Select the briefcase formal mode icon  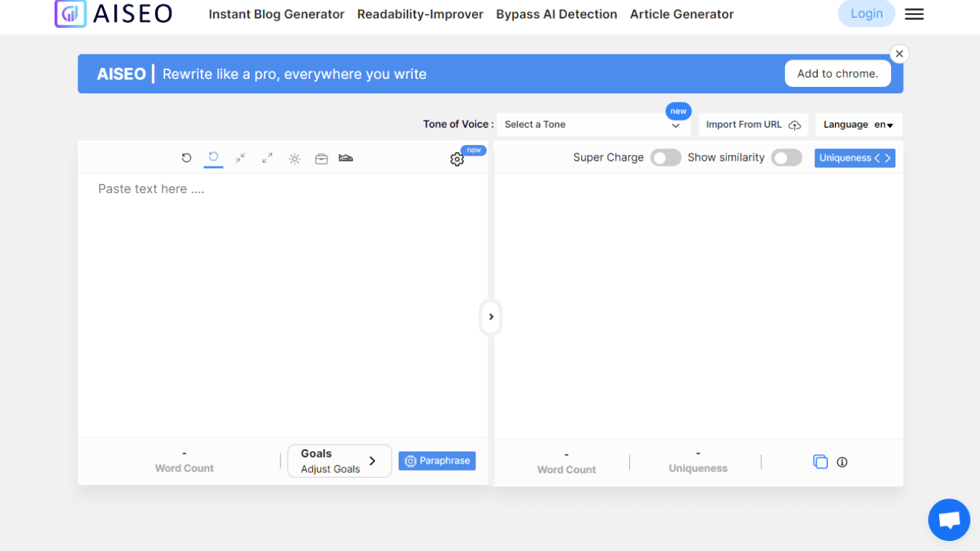[x=321, y=159]
